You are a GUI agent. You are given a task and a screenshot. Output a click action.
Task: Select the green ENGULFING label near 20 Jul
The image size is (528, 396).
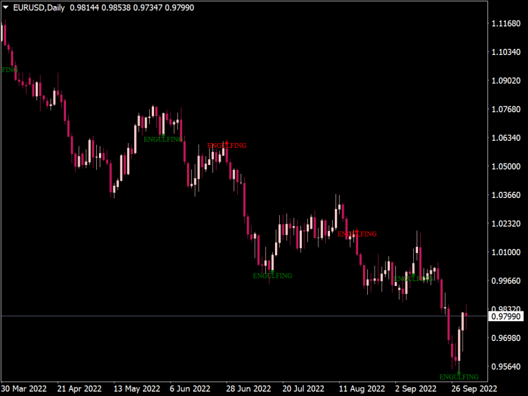[272, 276]
